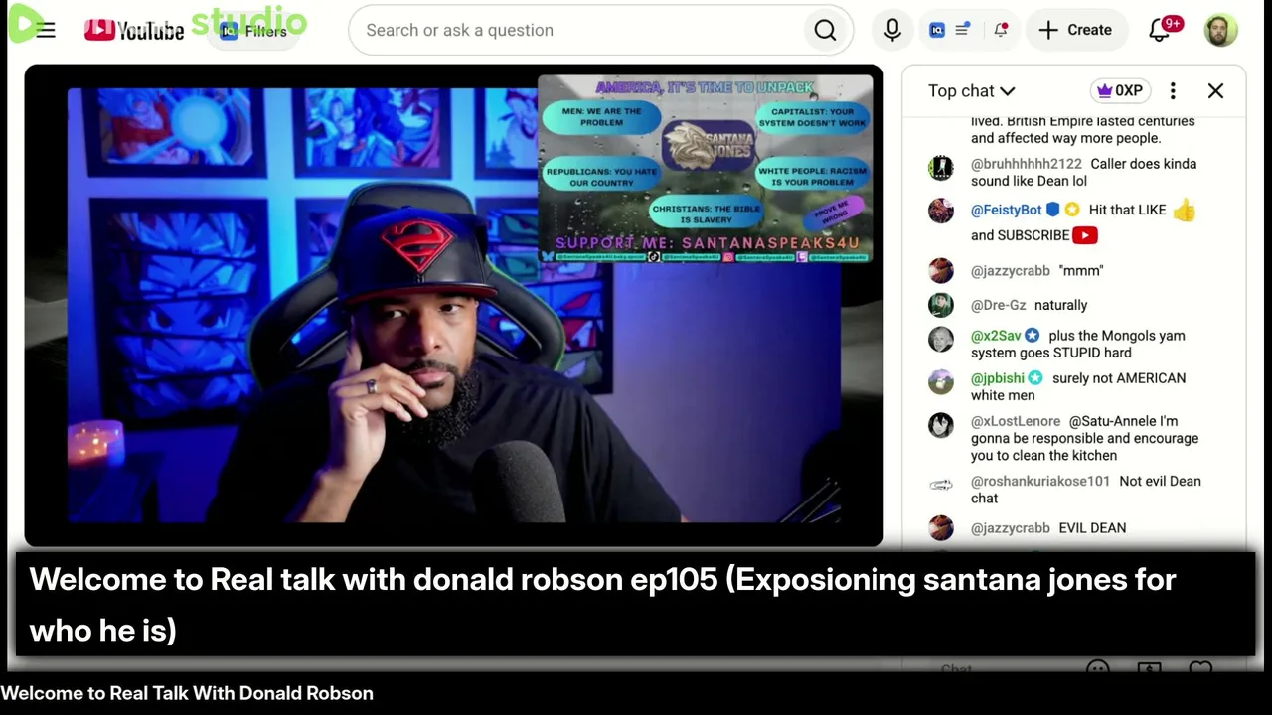Viewport: 1272px width, 715px height.
Task: Open @bruhhhhhh2122's profile avatar in chat
Action: pyautogui.click(x=941, y=167)
